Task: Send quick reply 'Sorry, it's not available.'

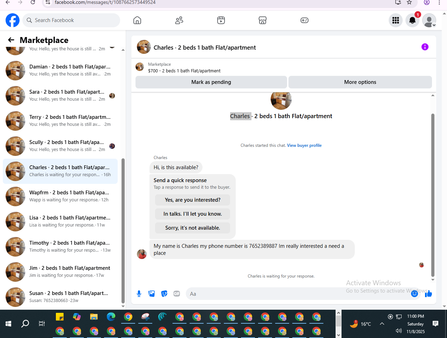Action: 192,228
